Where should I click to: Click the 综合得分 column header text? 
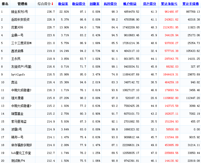[44, 4]
